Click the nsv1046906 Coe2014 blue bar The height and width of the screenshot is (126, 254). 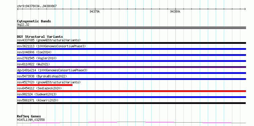pyautogui.click(x=131, y=55)
